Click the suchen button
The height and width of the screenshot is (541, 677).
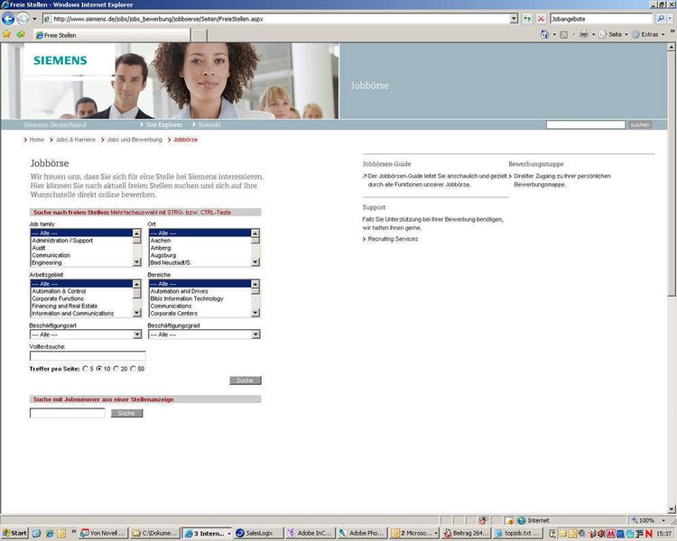pyautogui.click(x=640, y=124)
